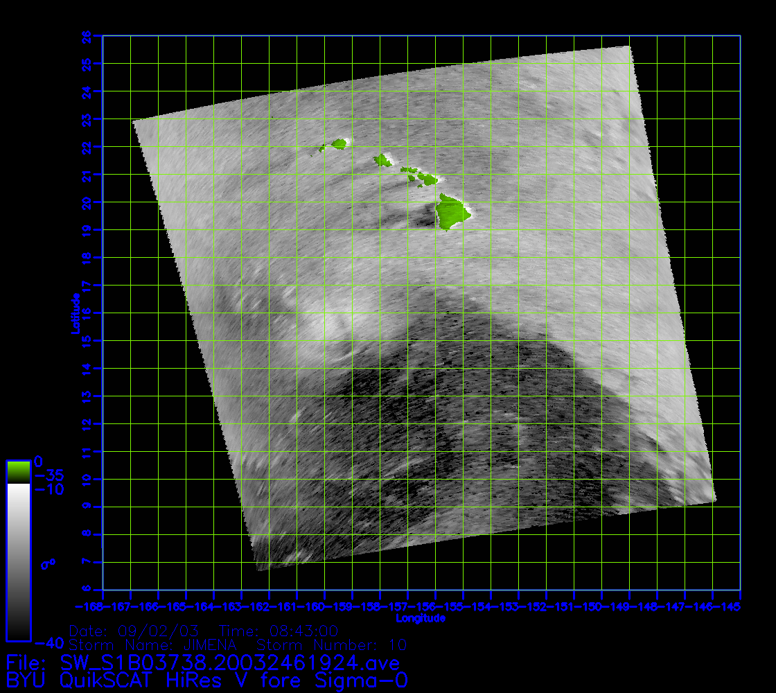This screenshot has height=693, width=776.
Task: Click the green Maui island shape
Action: coord(427,179)
